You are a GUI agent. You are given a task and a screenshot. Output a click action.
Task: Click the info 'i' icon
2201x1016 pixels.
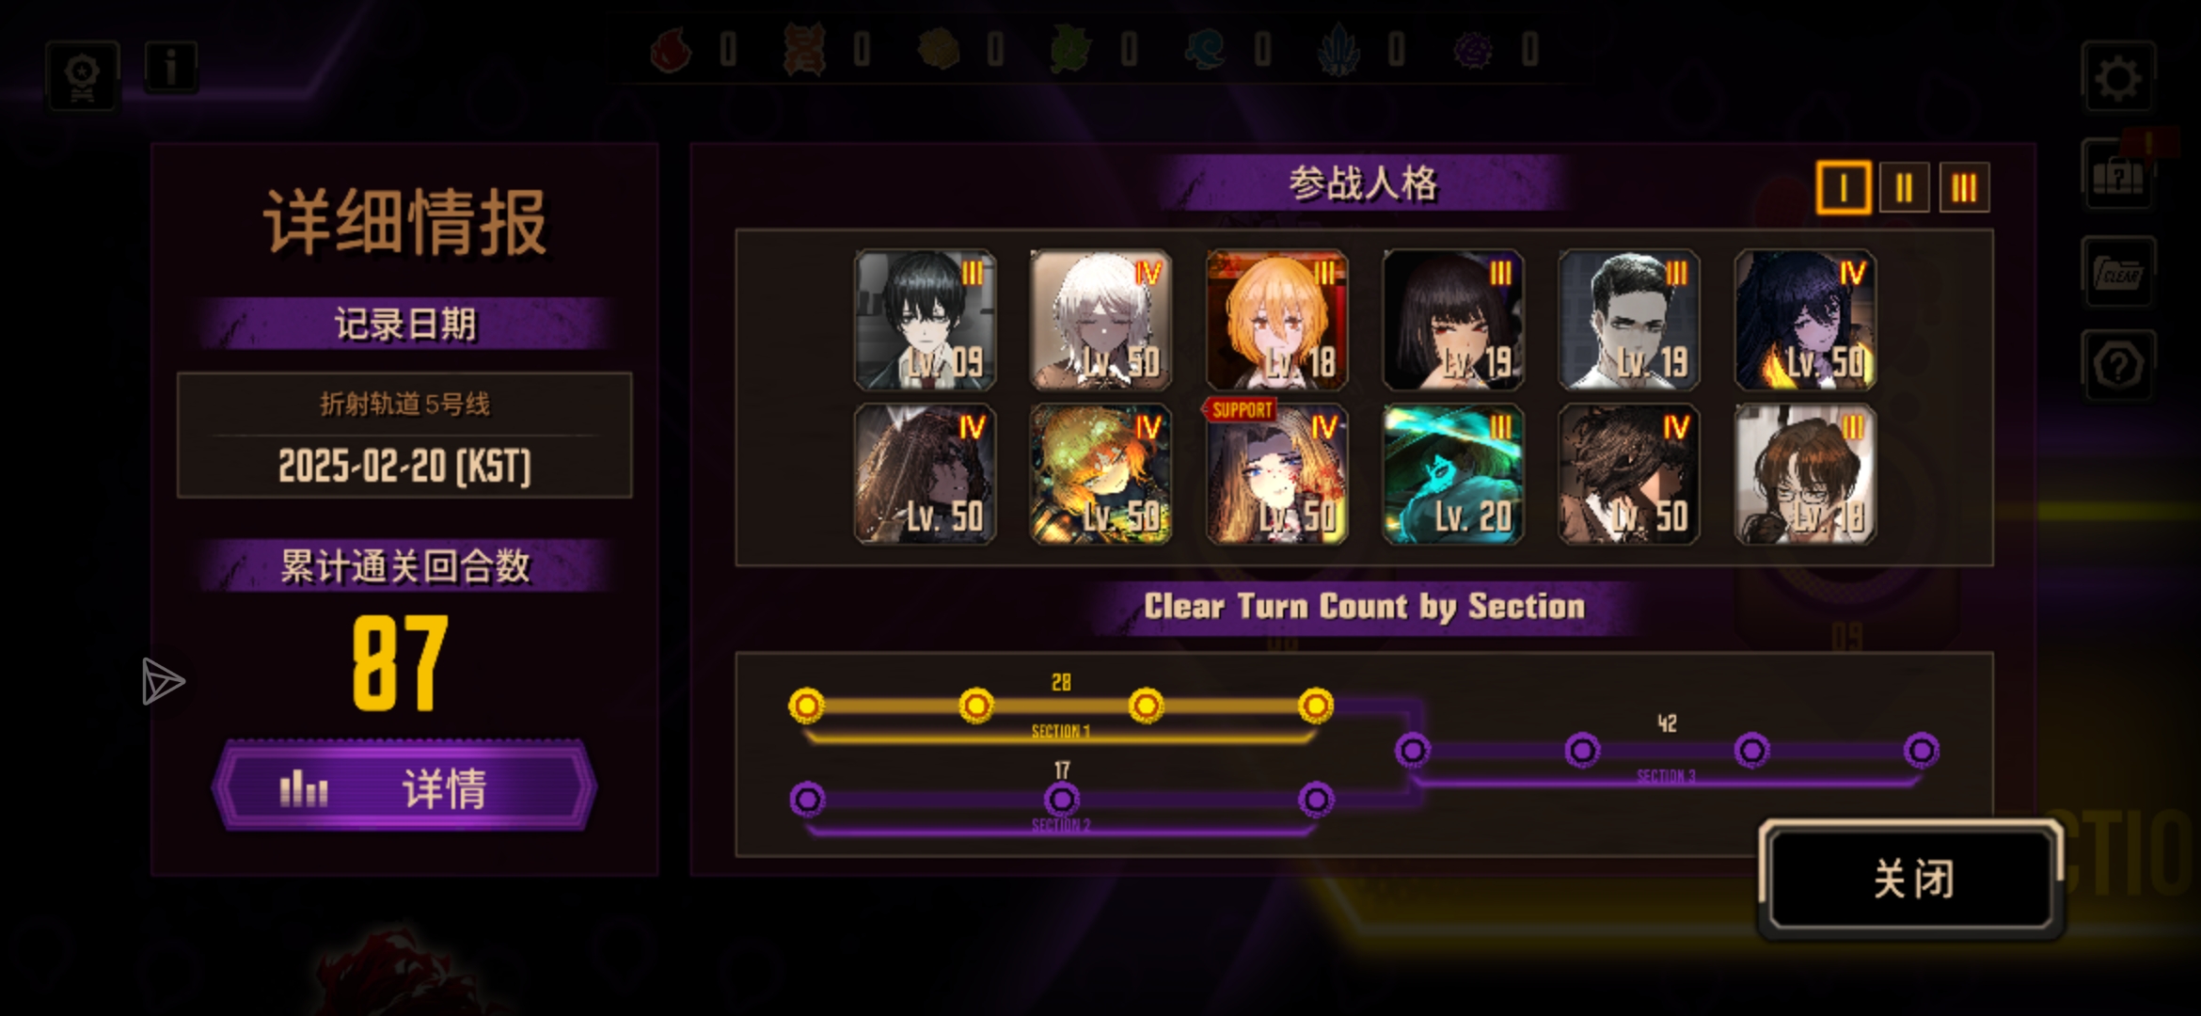(170, 68)
